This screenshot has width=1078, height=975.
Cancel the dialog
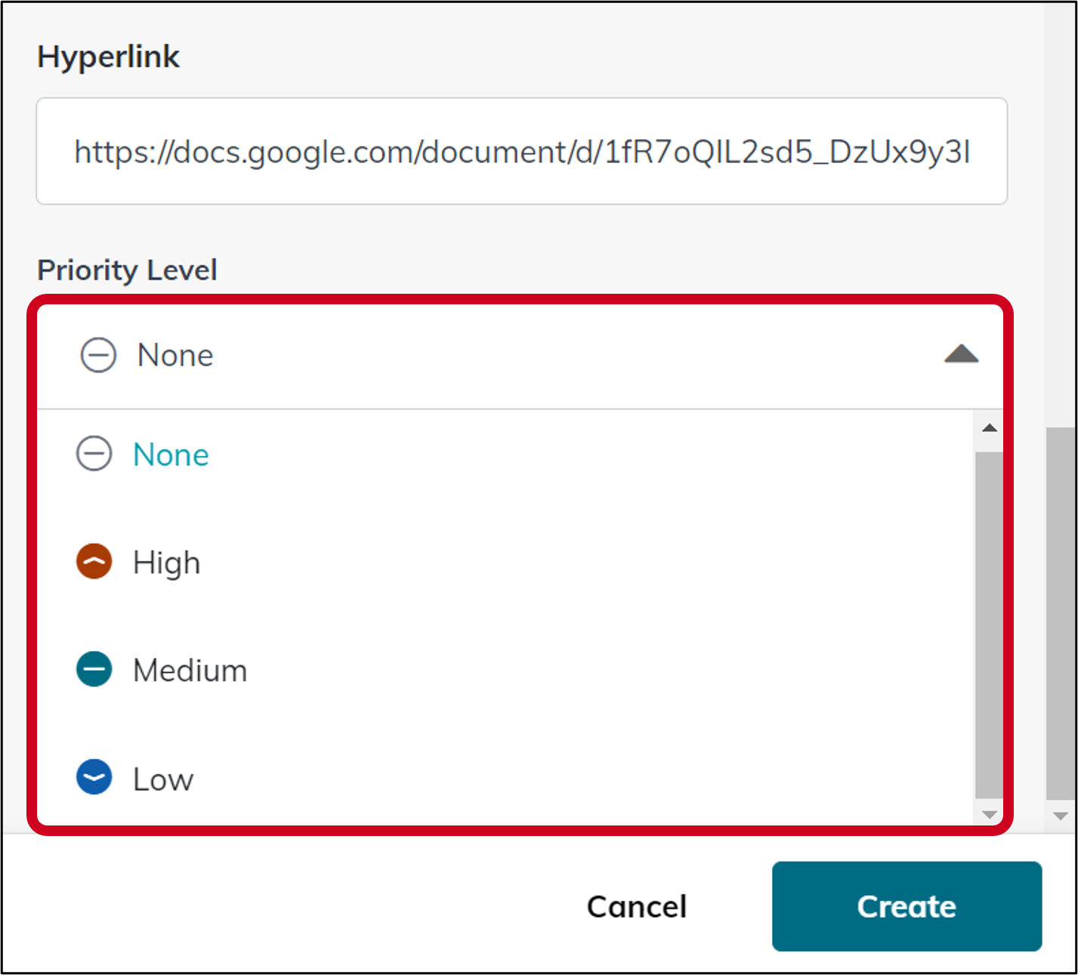[x=637, y=906]
